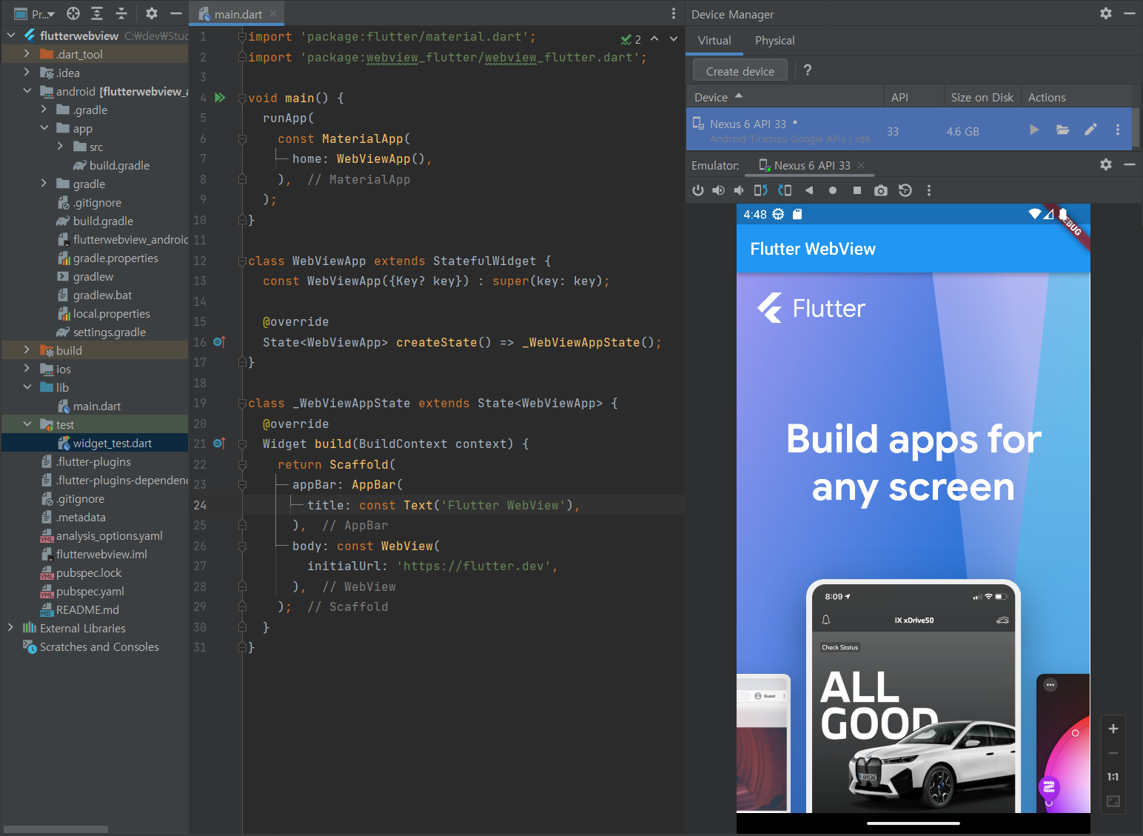
Task: Click run gutter icon next to main()
Action: (x=220, y=97)
